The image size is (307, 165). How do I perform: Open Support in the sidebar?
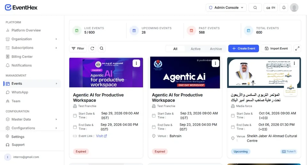(18, 145)
